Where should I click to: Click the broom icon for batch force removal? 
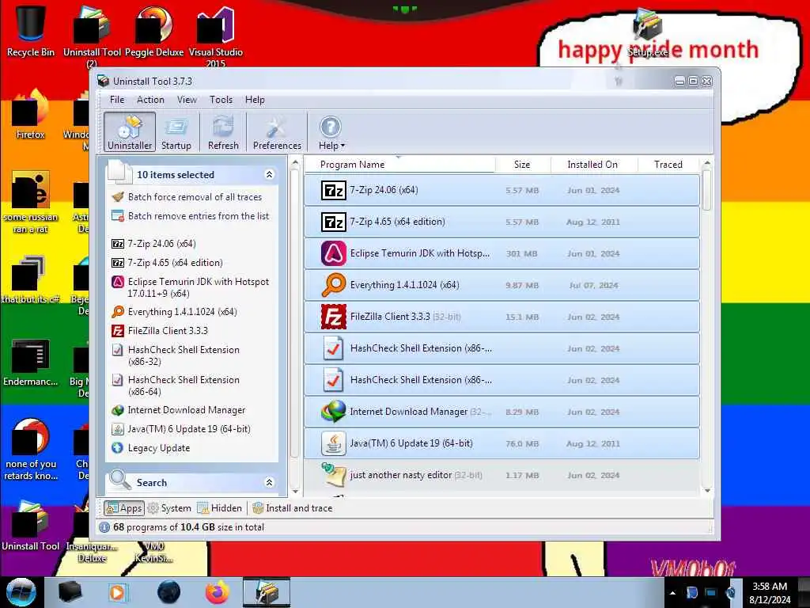pyautogui.click(x=118, y=196)
